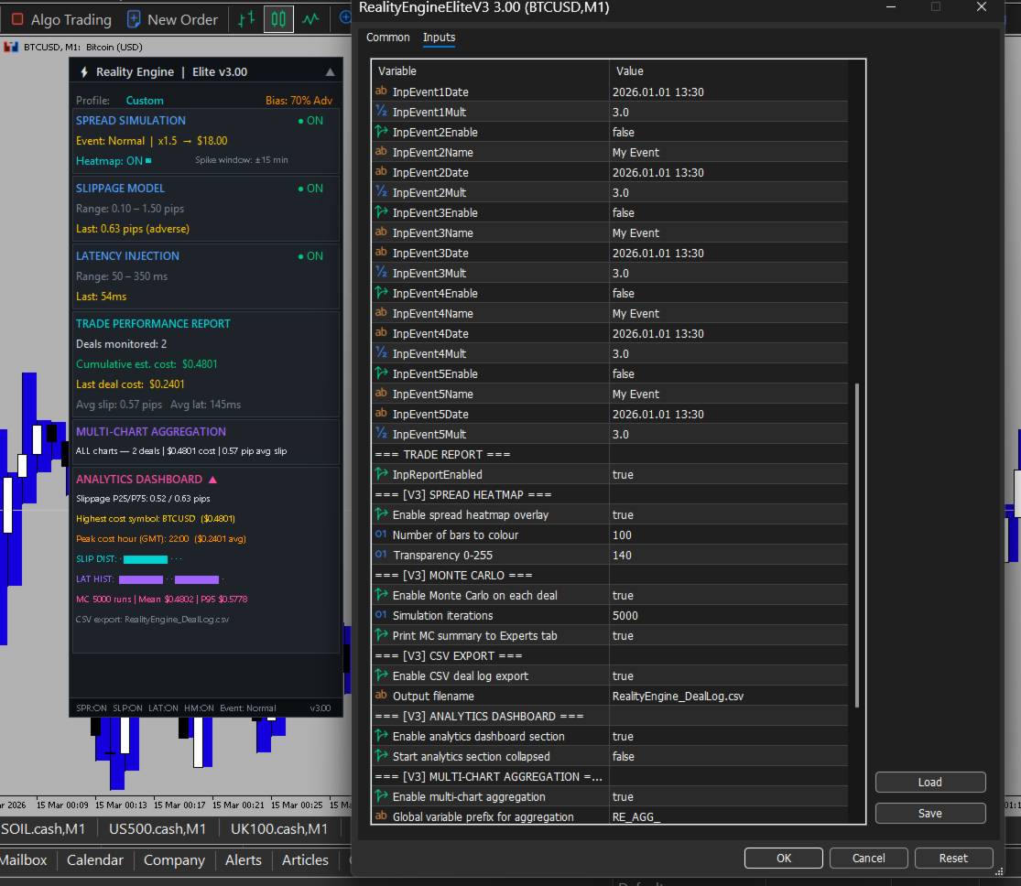The image size is (1021, 886).
Task: Switch chart to bar chart view
Action: [245, 19]
